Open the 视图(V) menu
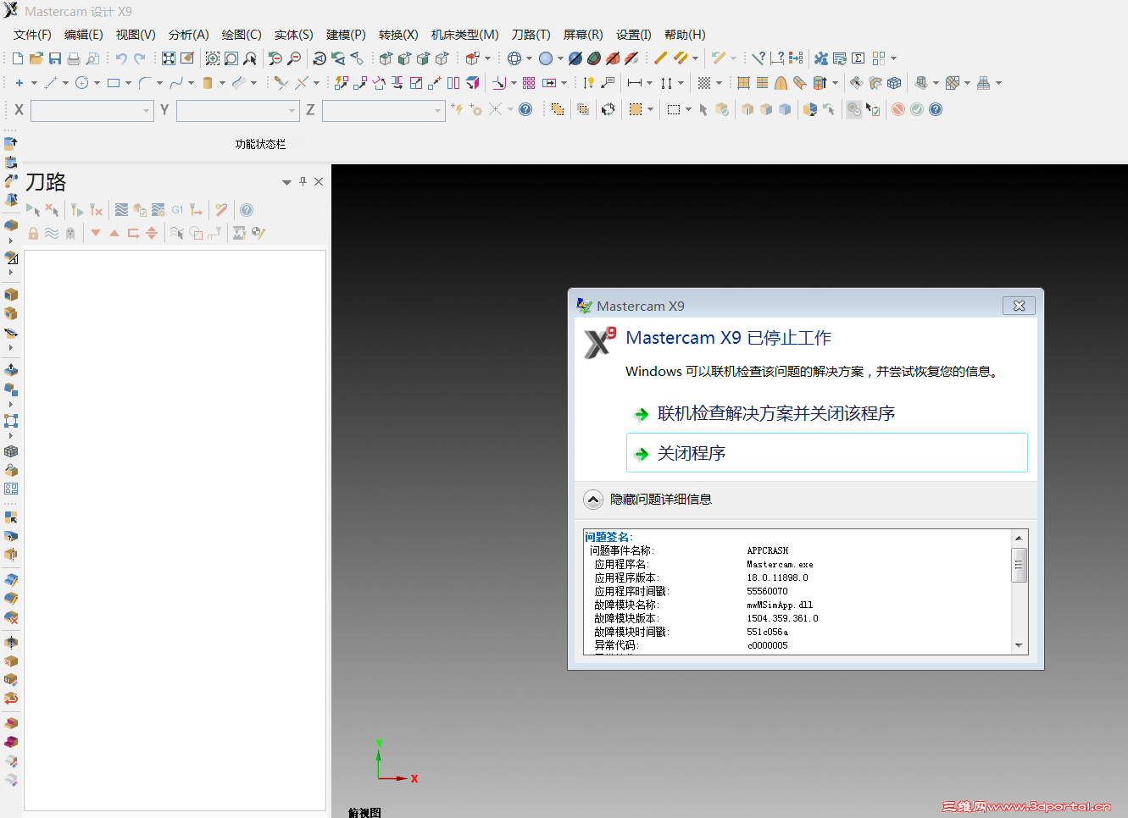This screenshot has height=818, width=1128. tap(136, 35)
